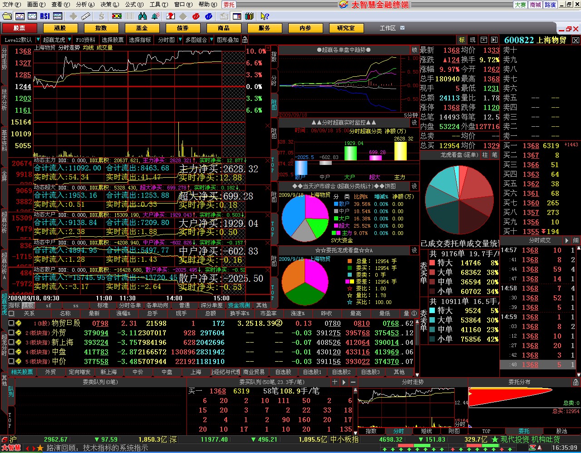Select the K-line candlestick chart toolbar icon

(x=32, y=16)
